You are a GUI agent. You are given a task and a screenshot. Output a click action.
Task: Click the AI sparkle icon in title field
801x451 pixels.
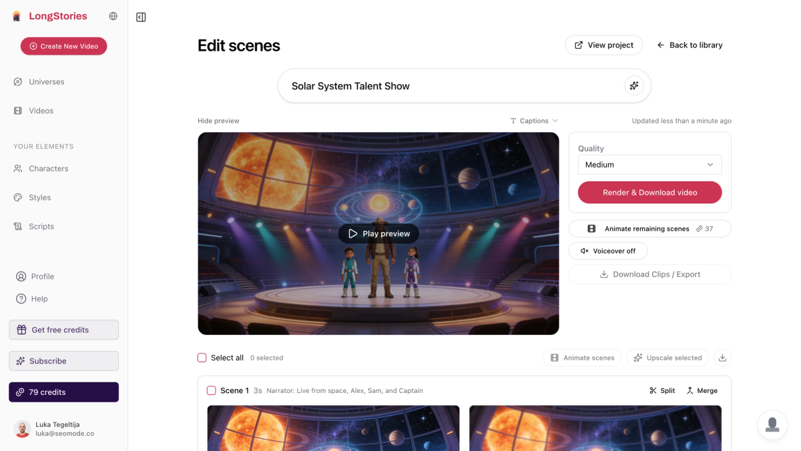click(634, 85)
